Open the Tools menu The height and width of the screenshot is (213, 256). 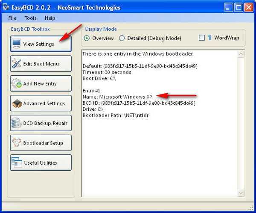[30, 18]
